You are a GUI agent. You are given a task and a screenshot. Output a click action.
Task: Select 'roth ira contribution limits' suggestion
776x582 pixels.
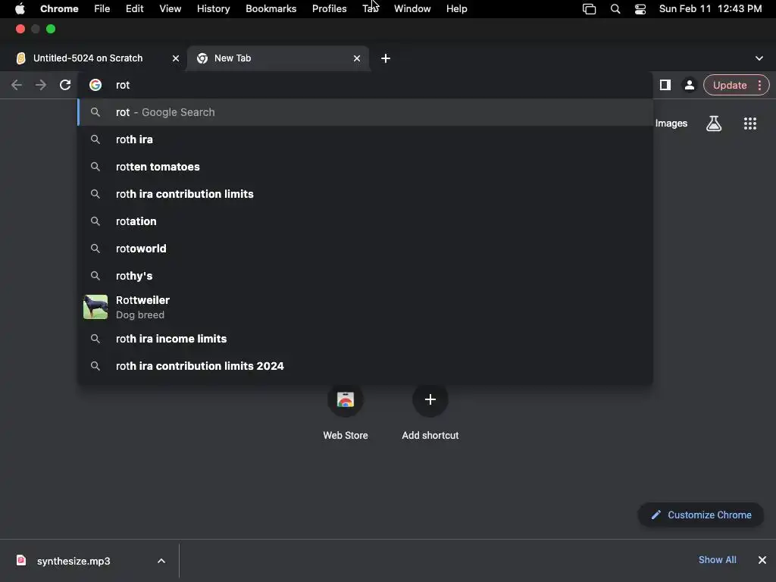(x=365, y=194)
